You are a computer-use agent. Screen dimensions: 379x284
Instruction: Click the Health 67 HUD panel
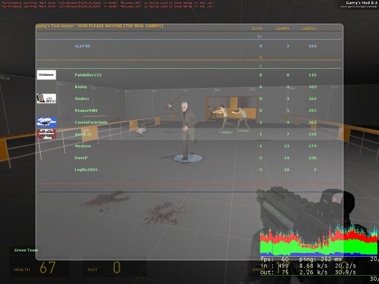click(40, 266)
